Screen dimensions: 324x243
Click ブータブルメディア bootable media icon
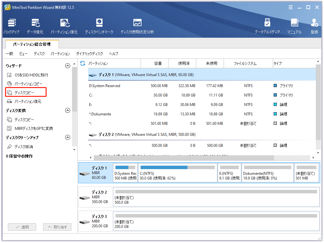(x=267, y=26)
